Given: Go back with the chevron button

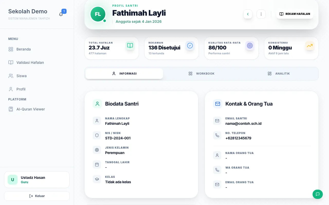Looking at the screenshot, I should tap(248, 14).
